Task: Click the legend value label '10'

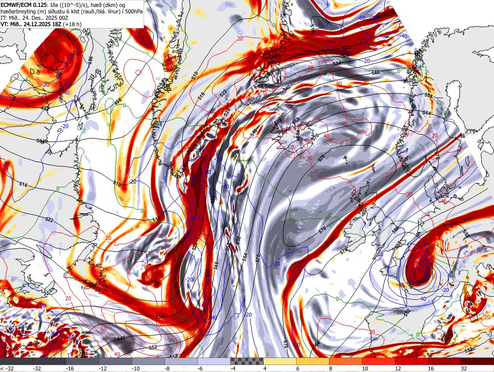Action: (x=365, y=369)
